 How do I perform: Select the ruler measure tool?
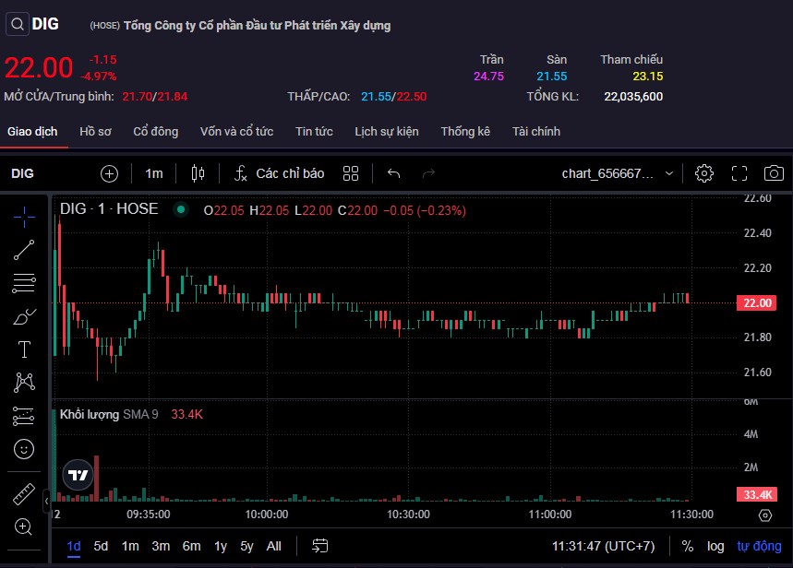pyautogui.click(x=24, y=494)
